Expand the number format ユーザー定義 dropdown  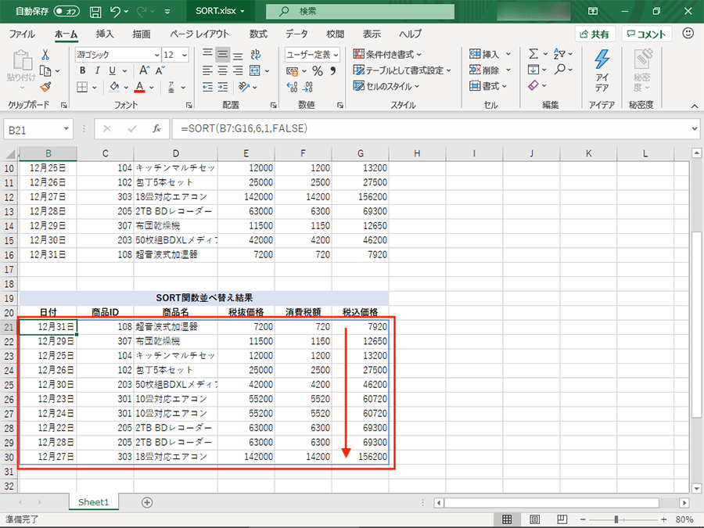click(311, 55)
